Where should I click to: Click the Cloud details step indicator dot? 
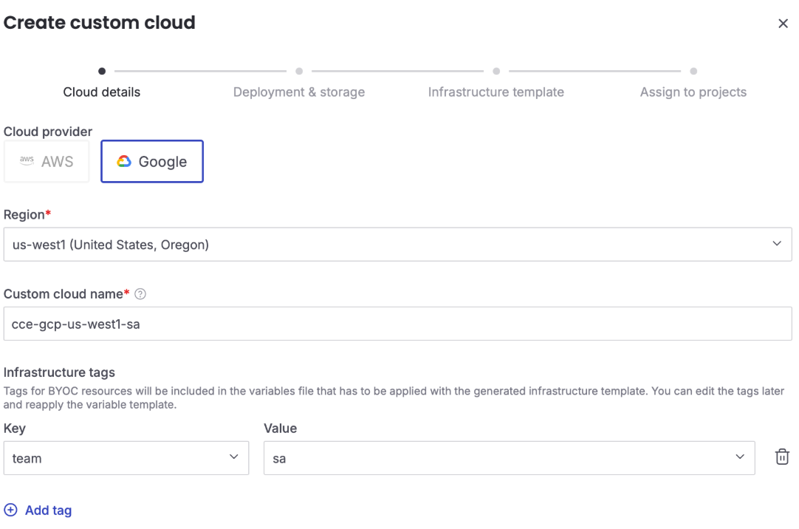click(x=101, y=71)
